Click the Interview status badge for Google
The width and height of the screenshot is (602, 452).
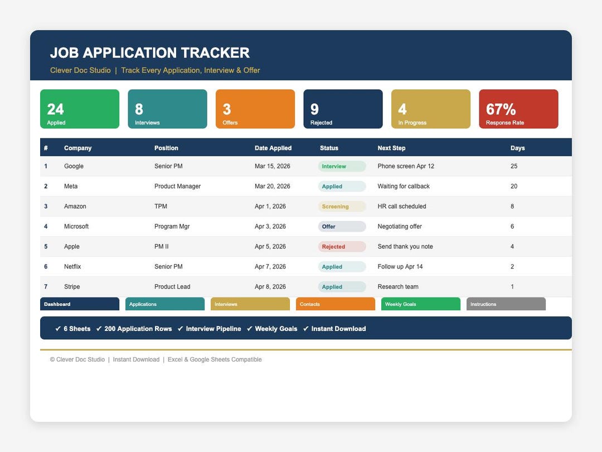[x=342, y=166]
